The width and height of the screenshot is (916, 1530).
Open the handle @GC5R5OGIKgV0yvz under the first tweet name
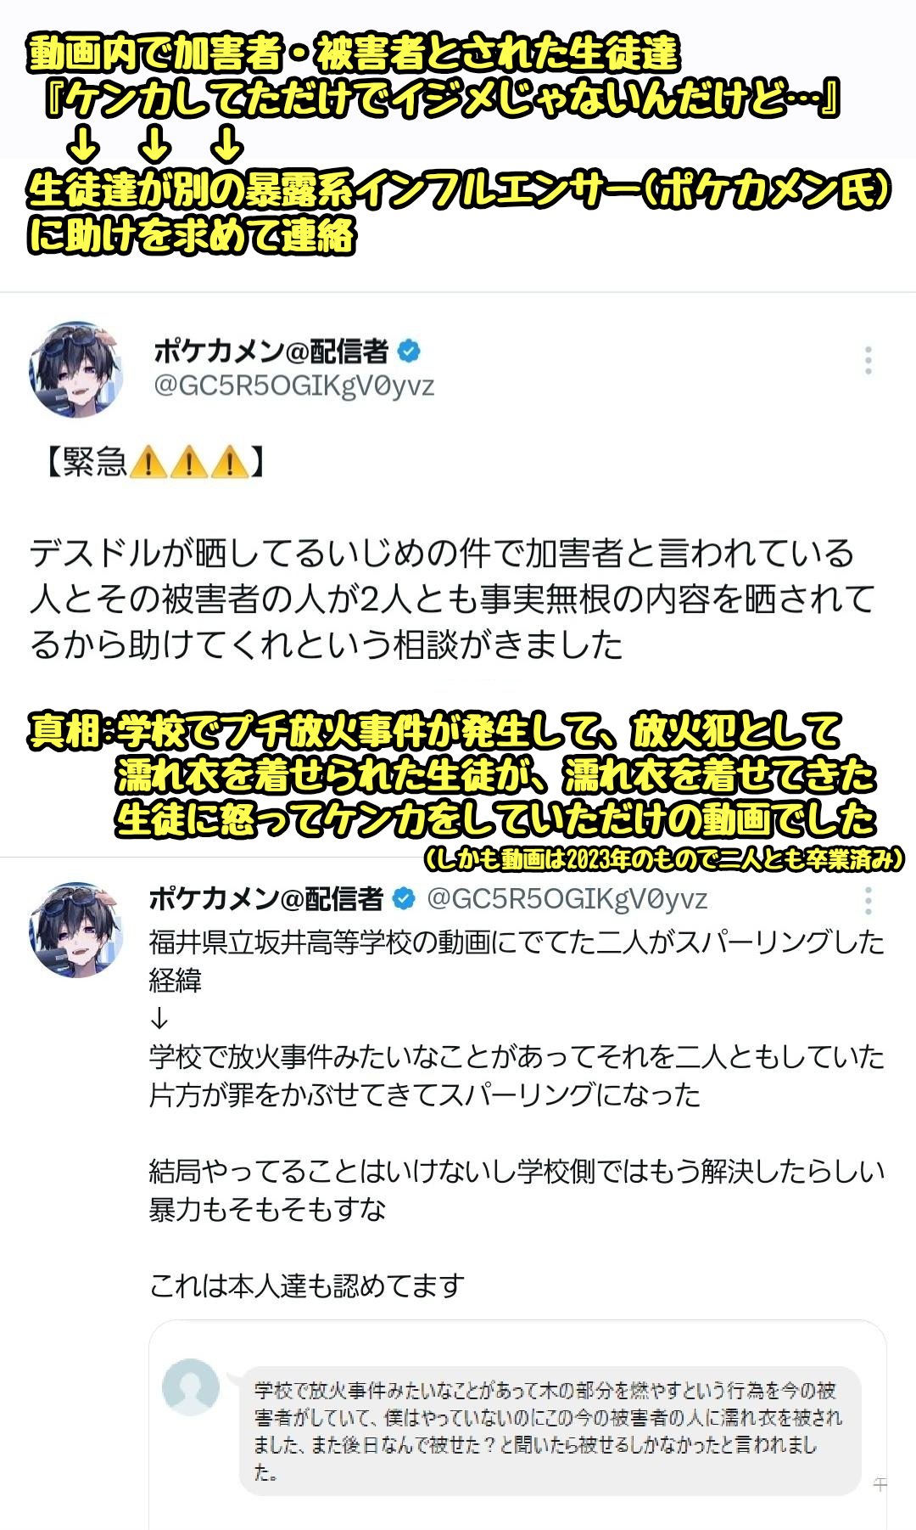click(x=293, y=385)
